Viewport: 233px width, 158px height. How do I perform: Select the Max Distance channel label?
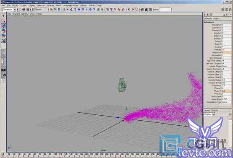click(215, 58)
